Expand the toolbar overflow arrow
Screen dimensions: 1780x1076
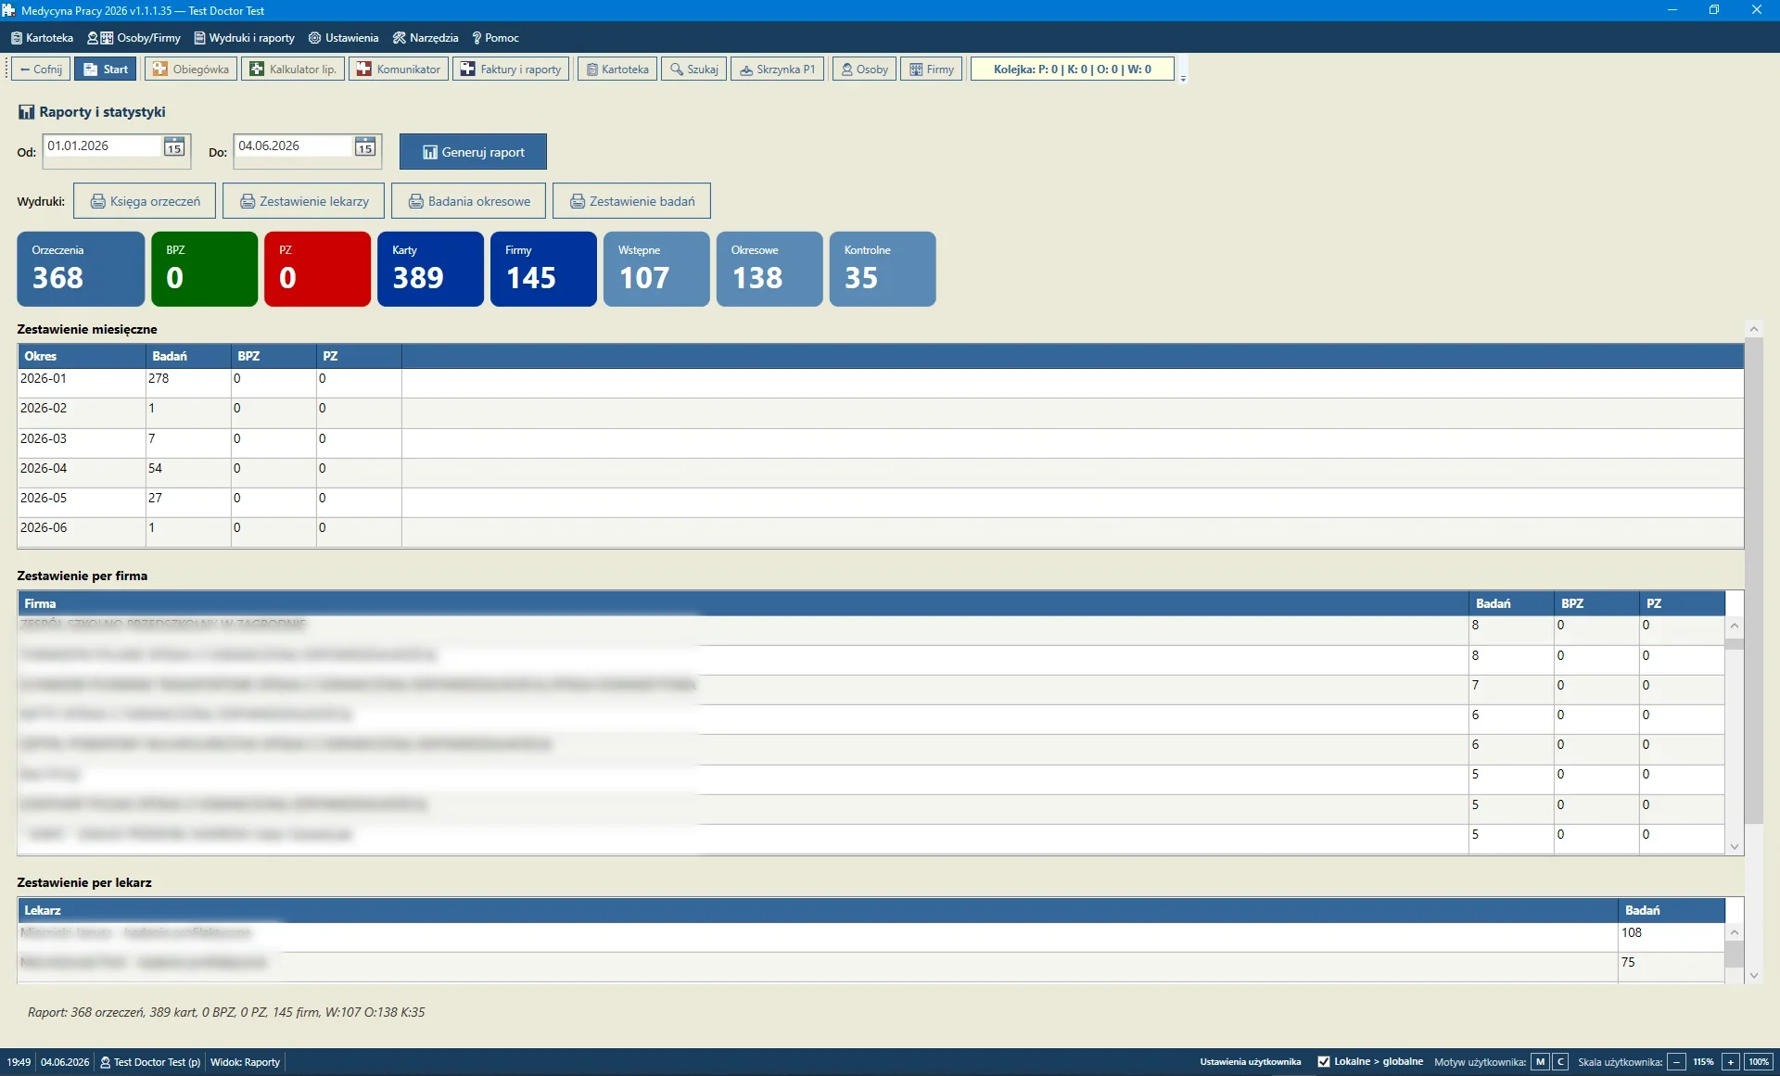(1183, 78)
